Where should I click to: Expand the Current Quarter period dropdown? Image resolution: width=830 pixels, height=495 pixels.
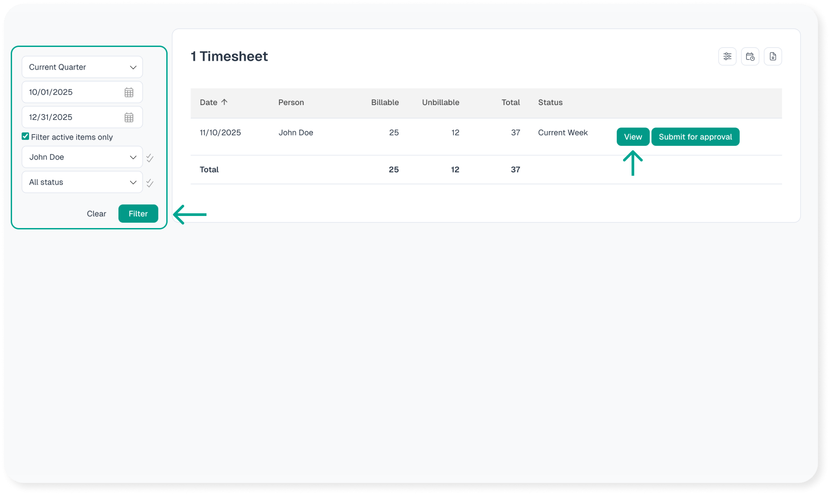[x=82, y=67]
